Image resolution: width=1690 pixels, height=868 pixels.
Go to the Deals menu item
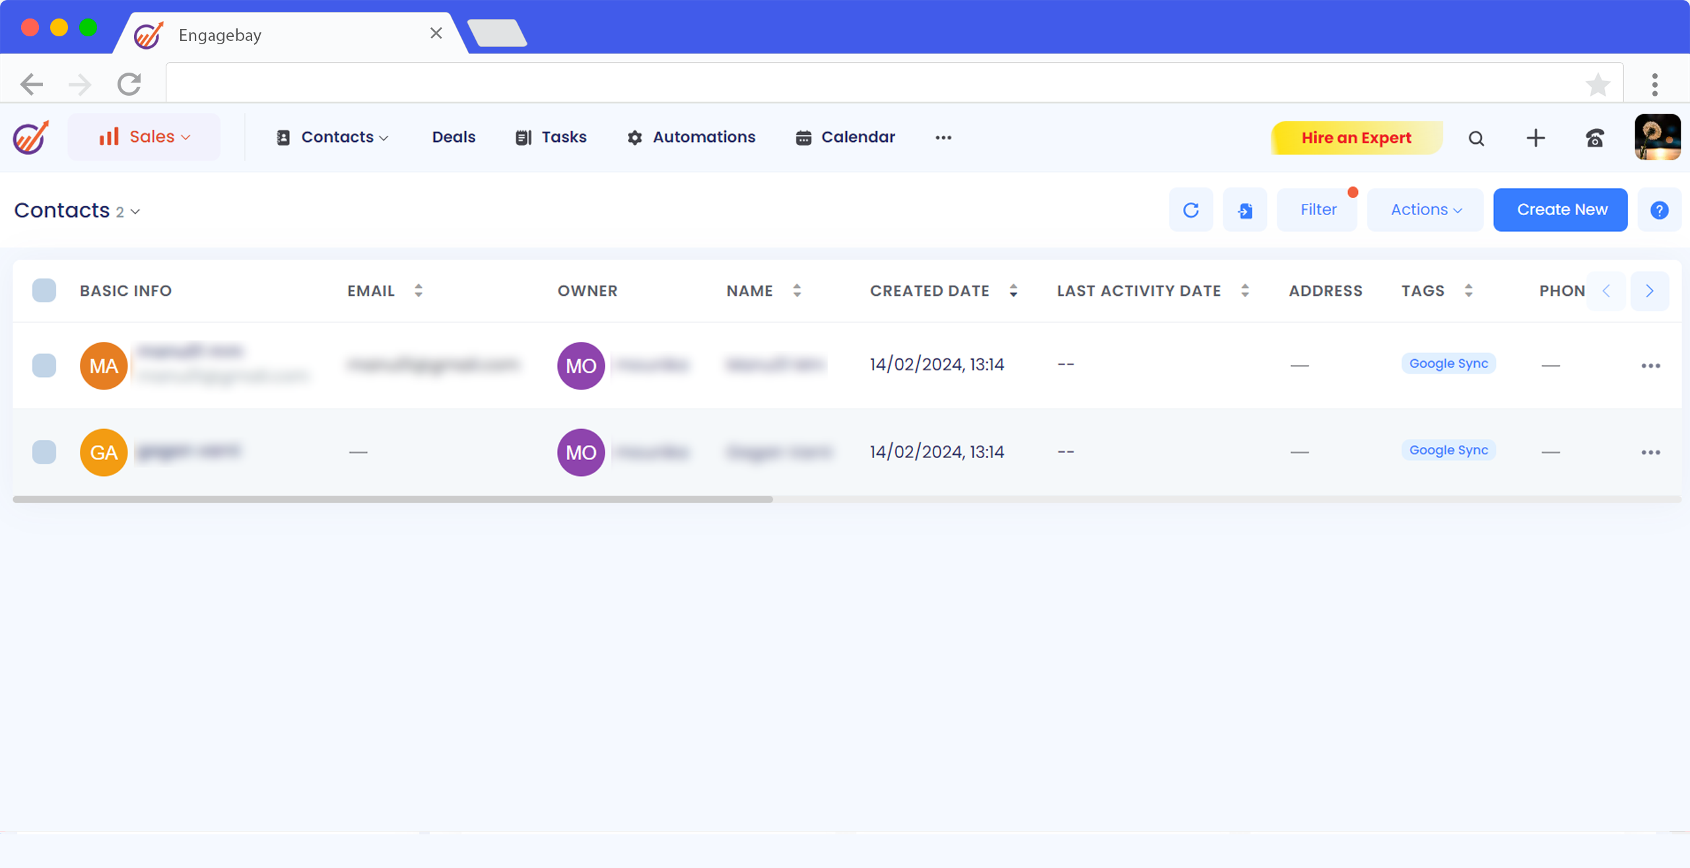coord(454,137)
